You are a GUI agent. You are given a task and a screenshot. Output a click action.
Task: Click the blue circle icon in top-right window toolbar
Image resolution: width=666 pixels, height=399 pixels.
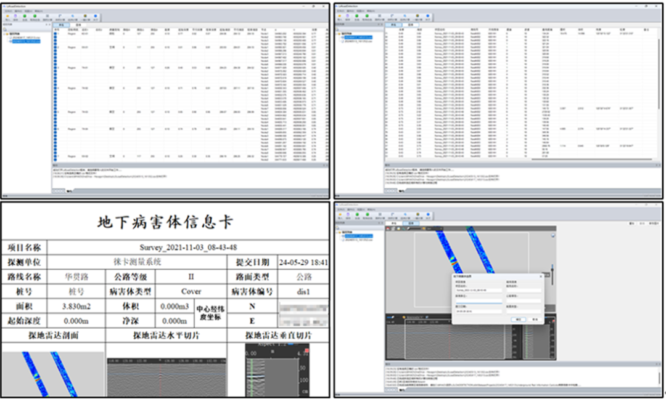tap(428, 16)
